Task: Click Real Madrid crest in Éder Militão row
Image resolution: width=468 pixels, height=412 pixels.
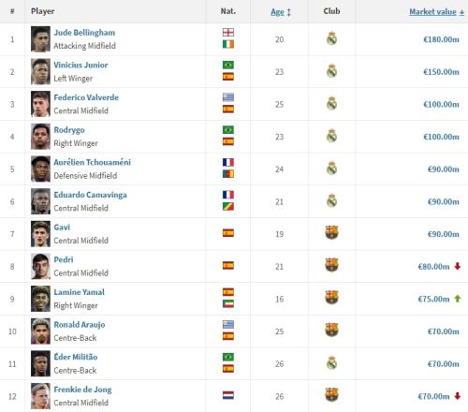Action: tap(331, 363)
